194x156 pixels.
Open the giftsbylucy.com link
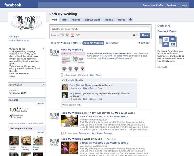pos(117,58)
